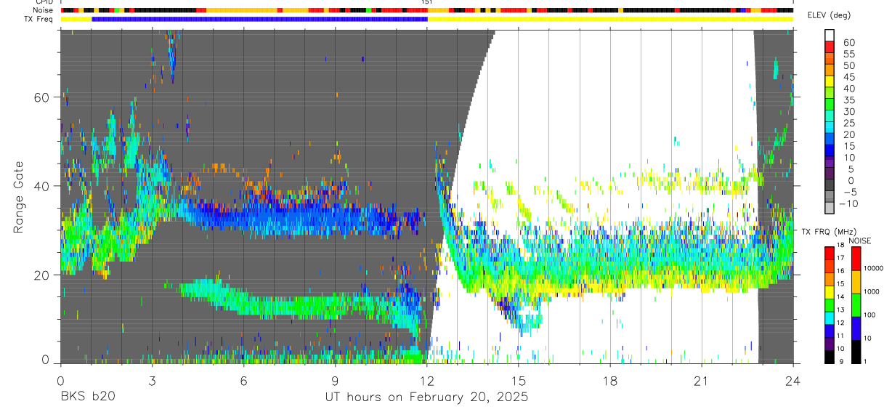
Task: Pick the orange swatch in NOISE bar
Action: [854, 281]
